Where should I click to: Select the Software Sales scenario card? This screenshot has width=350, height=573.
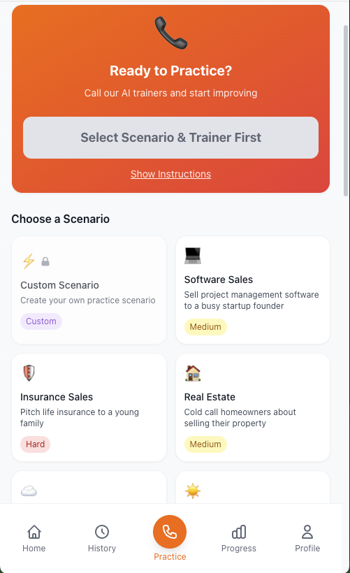click(253, 290)
